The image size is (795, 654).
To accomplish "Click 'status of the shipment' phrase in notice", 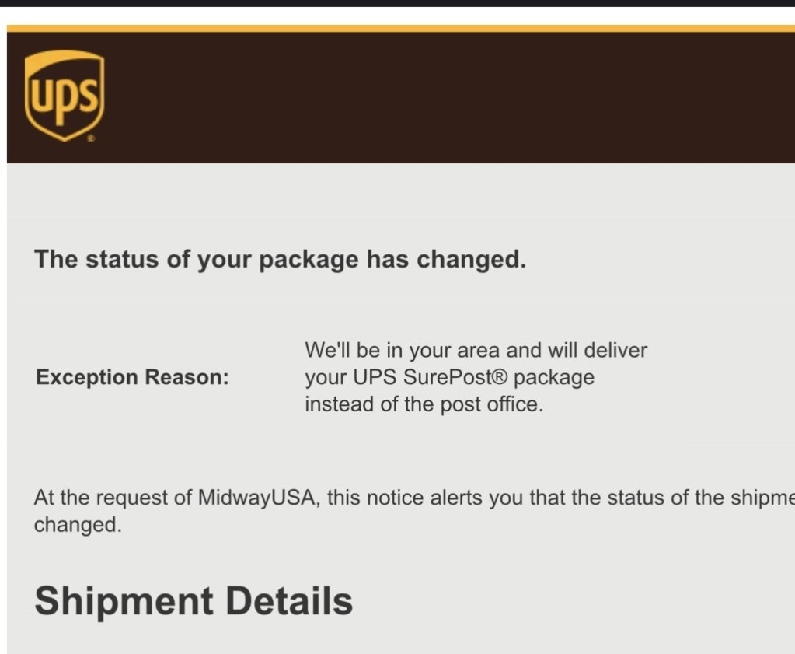I will pyautogui.click(x=701, y=497).
